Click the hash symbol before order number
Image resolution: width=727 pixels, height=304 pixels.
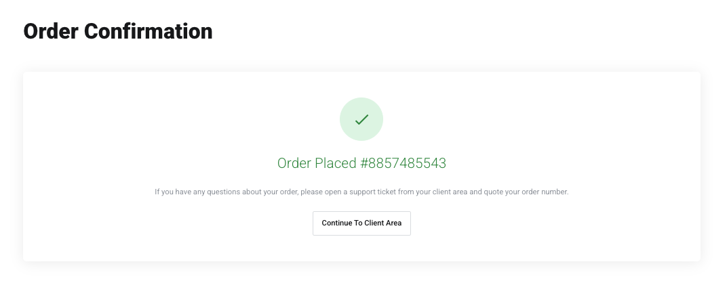coord(364,163)
